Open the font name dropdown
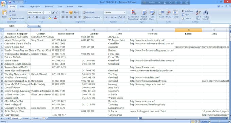This screenshot has width=231, height=123. coord(42,13)
